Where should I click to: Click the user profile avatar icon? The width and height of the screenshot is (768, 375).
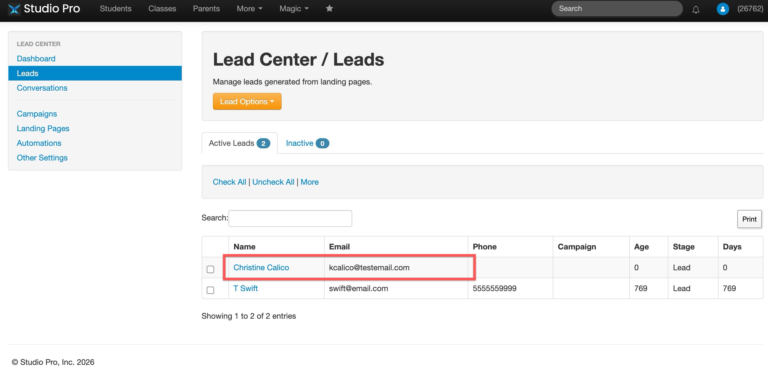722,9
